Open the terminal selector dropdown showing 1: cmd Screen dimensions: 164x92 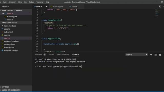click(x=137, y=55)
